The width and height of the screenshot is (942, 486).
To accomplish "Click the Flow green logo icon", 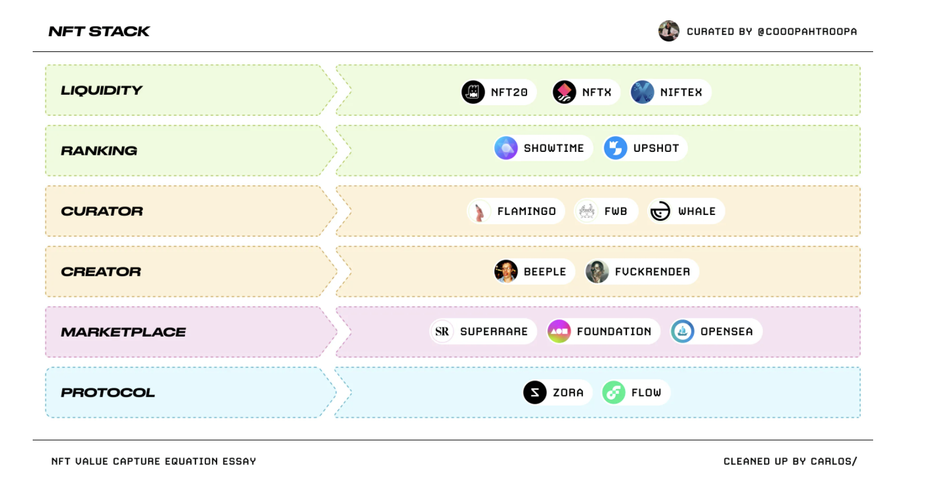I will point(614,393).
